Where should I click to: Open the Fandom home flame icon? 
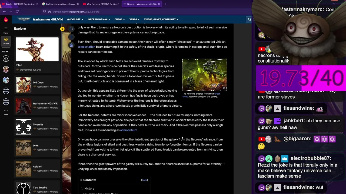pos(6,20)
